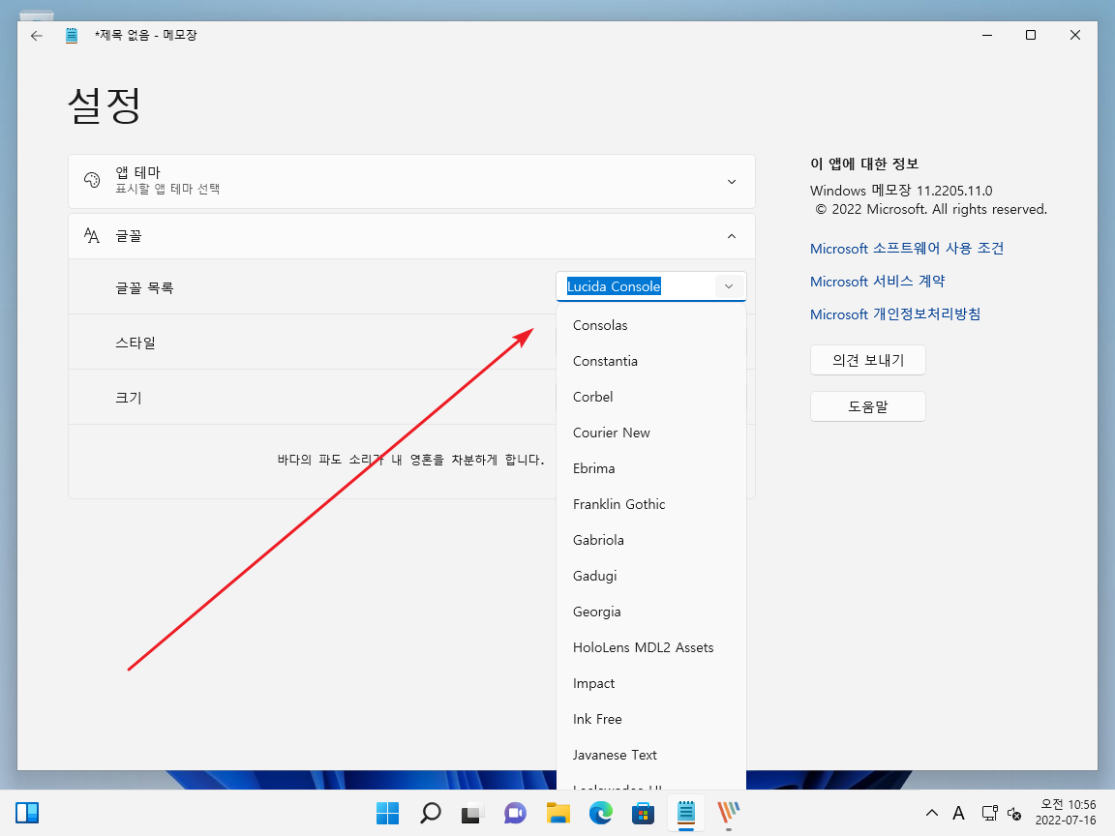This screenshot has height=836, width=1115.
Task: Open network status in system tray
Action: (x=989, y=813)
